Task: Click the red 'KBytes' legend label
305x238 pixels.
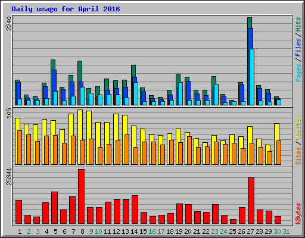Action: click(298, 214)
